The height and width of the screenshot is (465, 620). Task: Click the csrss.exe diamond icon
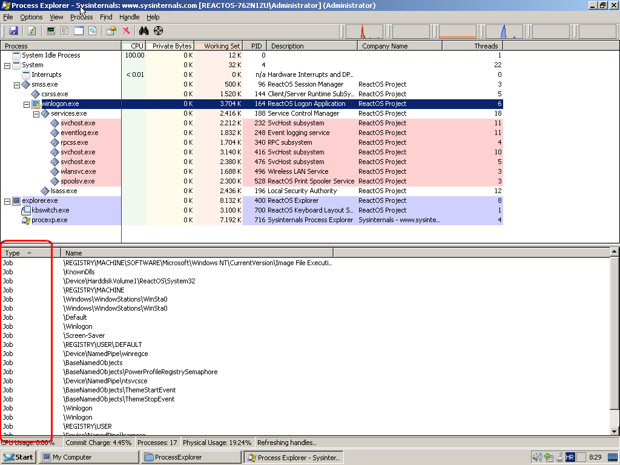click(36, 94)
